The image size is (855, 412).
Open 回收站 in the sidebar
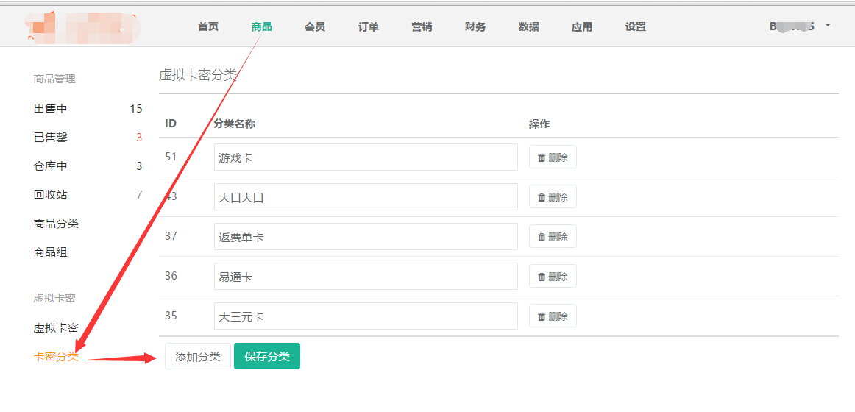coord(51,195)
